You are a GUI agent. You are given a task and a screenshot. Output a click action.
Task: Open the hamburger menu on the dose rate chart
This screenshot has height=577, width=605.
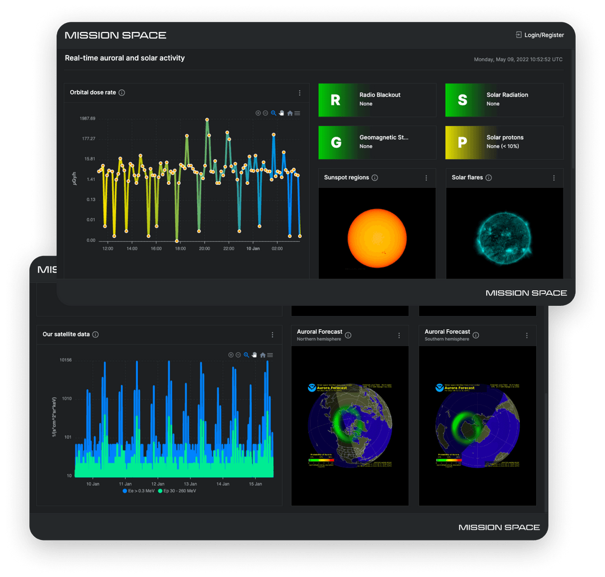click(x=297, y=113)
